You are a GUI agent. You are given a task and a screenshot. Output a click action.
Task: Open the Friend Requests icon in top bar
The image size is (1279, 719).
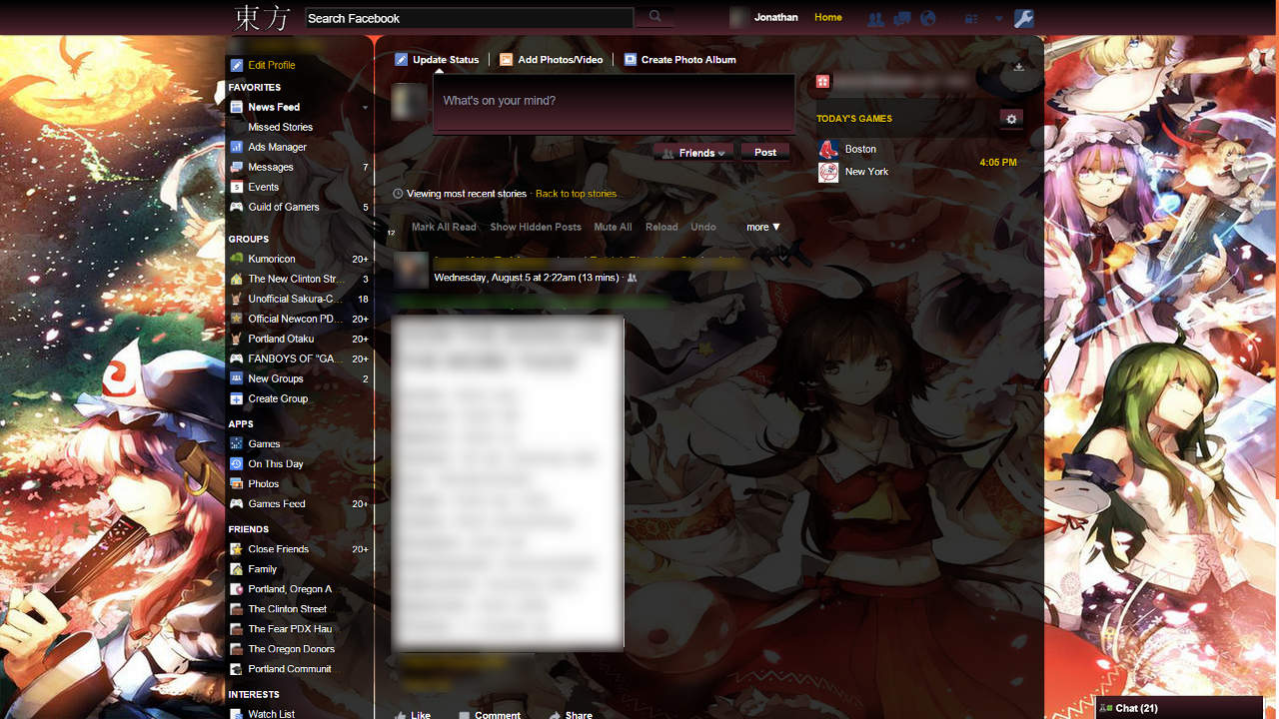[874, 18]
